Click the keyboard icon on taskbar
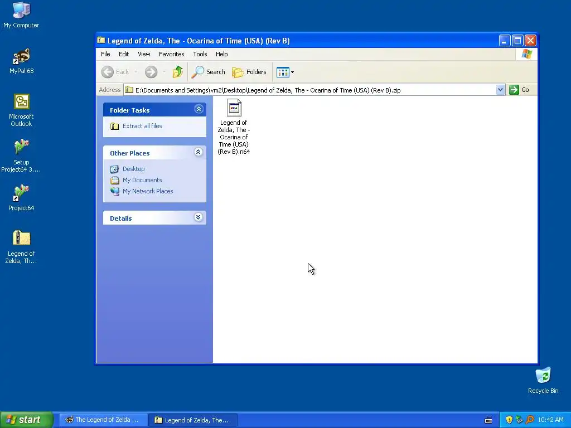The height and width of the screenshot is (428, 571). point(488,420)
